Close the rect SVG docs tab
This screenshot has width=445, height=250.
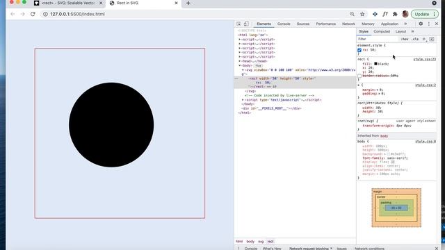point(101,3)
